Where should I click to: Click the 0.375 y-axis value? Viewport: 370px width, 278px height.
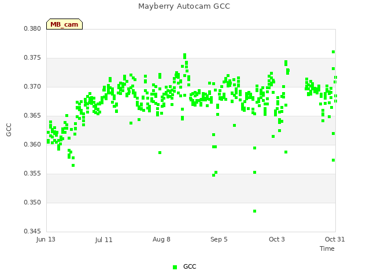[32, 58]
